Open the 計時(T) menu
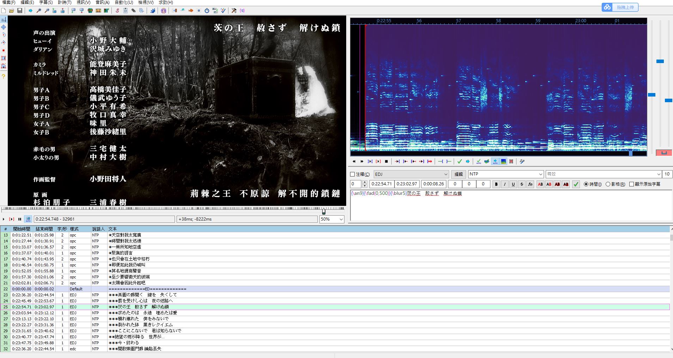Viewport: 673px width, 358px height. tap(65, 2)
